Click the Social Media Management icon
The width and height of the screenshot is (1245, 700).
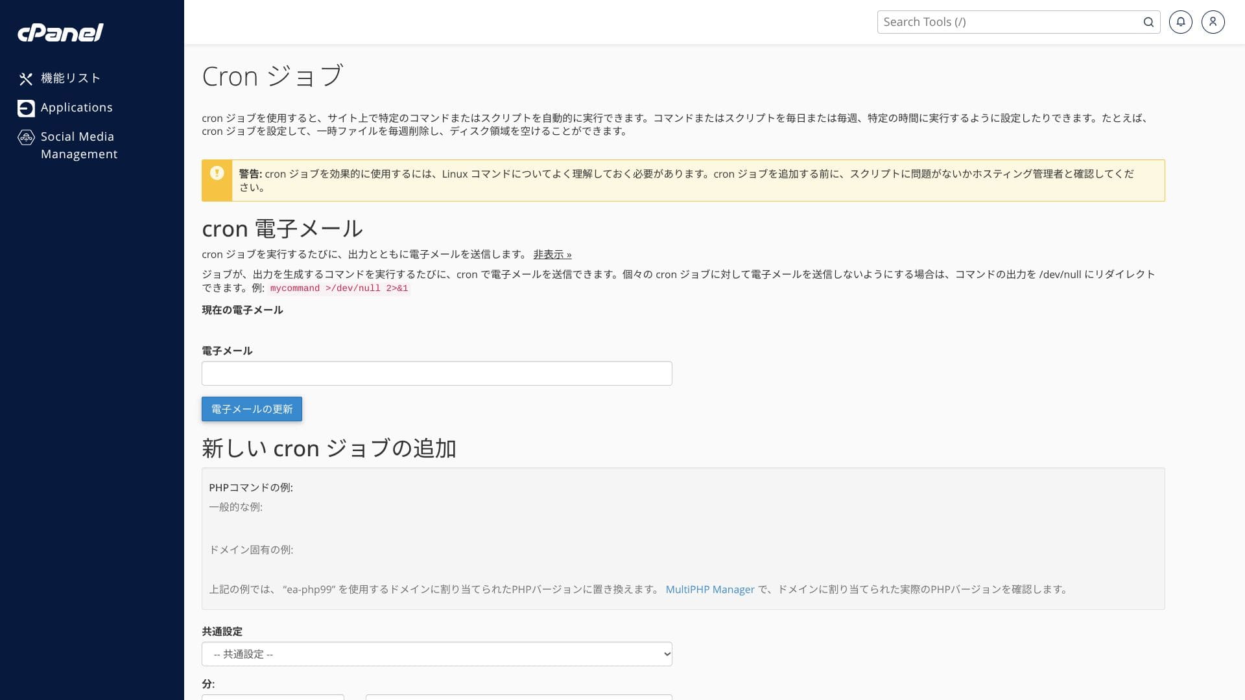click(26, 137)
